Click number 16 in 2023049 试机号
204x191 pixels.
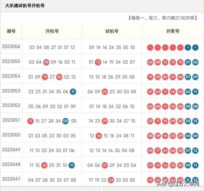point(111,151)
